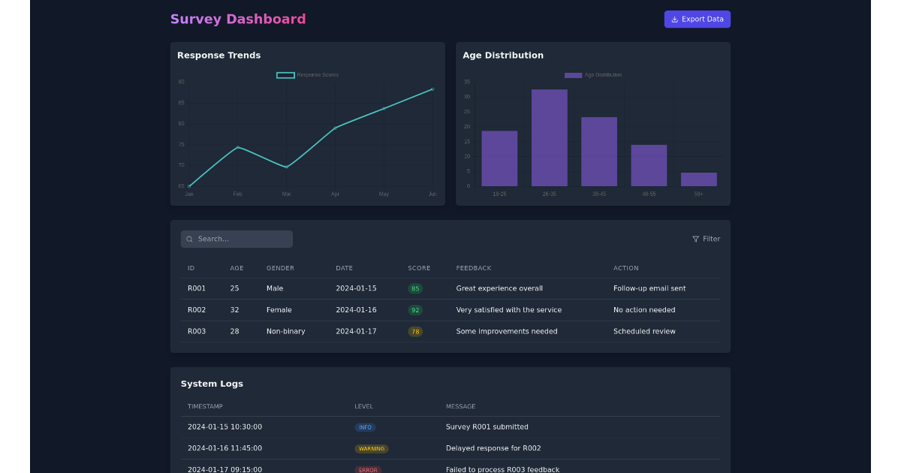Click the Survey Dashboard title
This screenshot has width=901, height=473.
238,19
